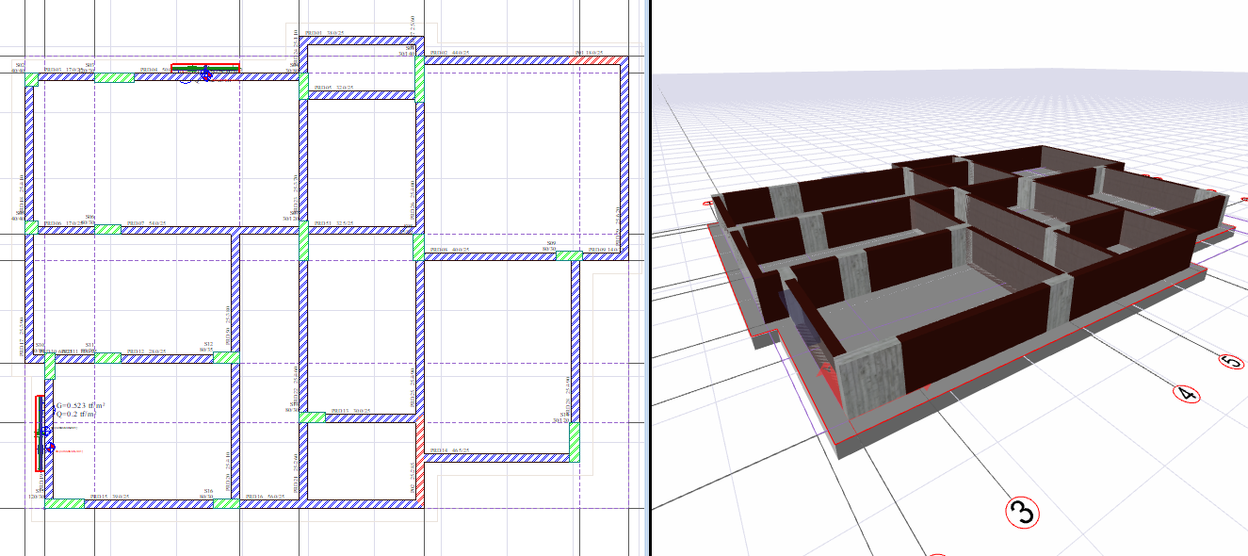The height and width of the screenshot is (556, 1248).
Task: Click grid axis bubble 3 in 3D view
Action: click(x=1022, y=513)
